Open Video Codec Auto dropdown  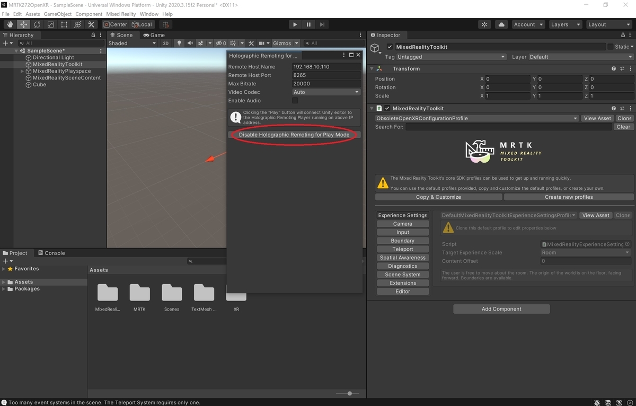[x=326, y=92]
